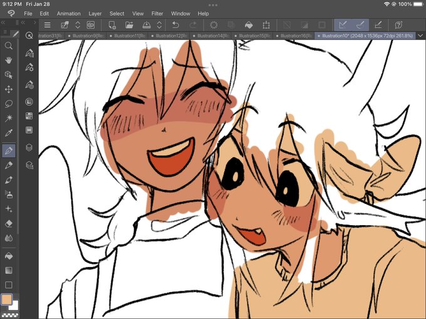Image resolution: width=426 pixels, height=319 pixels.
Task: Switch to the Illustration9 canvas tab
Action: pos(86,36)
